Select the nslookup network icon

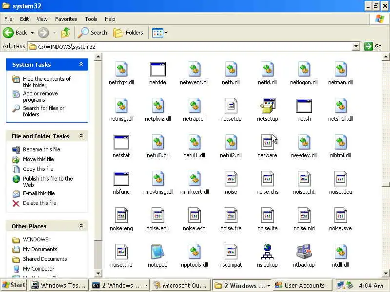[x=267, y=252]
